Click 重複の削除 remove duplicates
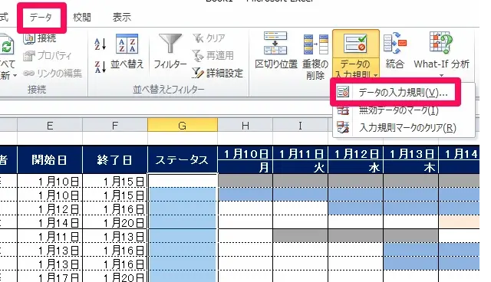The width and height of the screenshot is (491, 282). click(x=315, y=56)
